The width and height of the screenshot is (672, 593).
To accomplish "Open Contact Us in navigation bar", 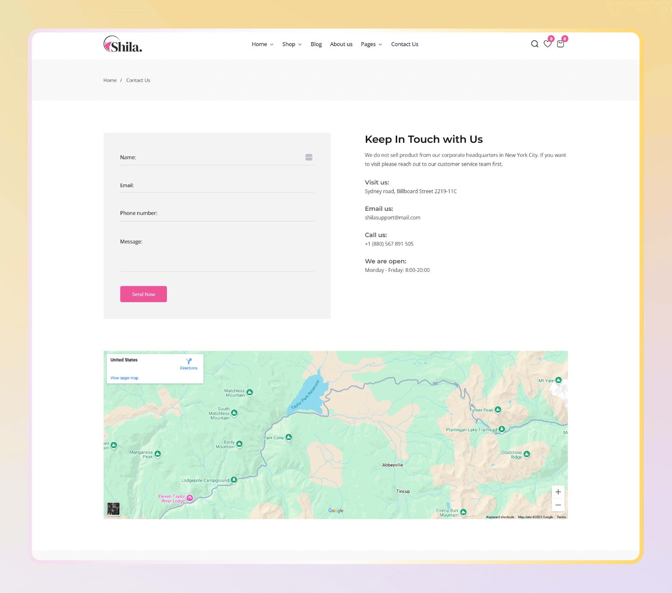I will (405, 44).
